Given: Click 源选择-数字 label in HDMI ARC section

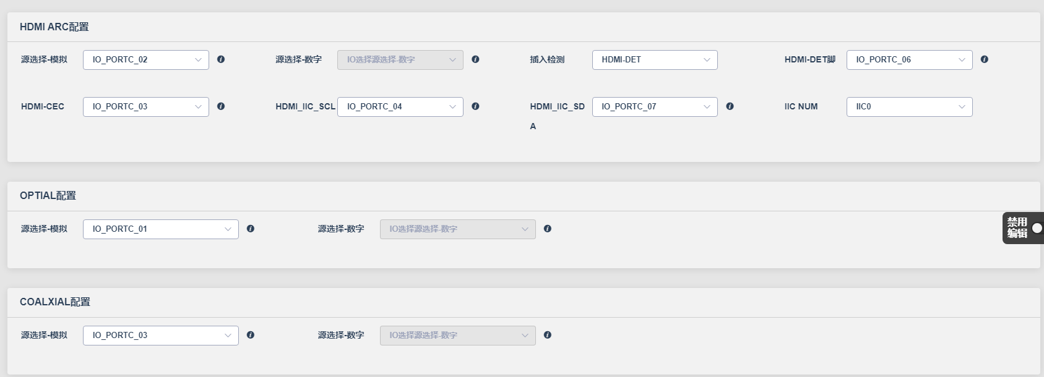Looking at the screenshot, I should [x=299, y=60].
